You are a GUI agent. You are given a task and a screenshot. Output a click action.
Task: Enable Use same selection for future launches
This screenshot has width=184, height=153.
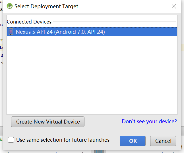point(11,140)
